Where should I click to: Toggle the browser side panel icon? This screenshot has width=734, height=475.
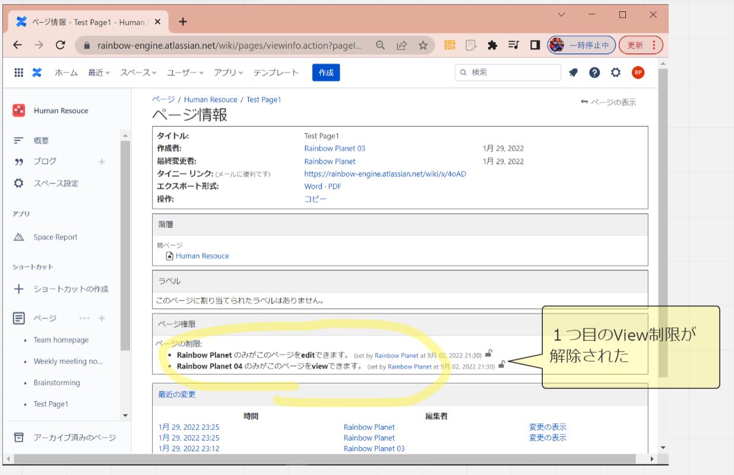point(534,45)
